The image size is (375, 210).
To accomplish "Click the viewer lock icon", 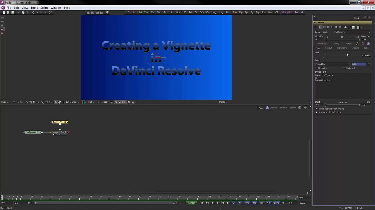I will pyautogui.click(x=111, y=102).
